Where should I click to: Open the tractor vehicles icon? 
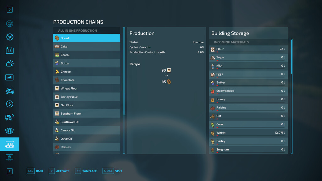pos(9,90)
